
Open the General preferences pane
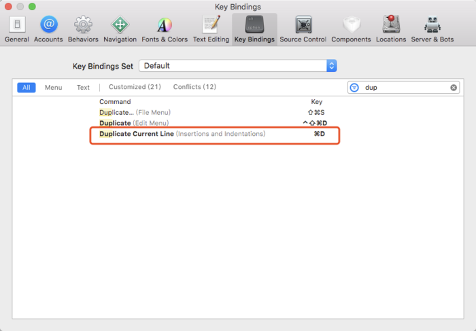pos(17,29)
